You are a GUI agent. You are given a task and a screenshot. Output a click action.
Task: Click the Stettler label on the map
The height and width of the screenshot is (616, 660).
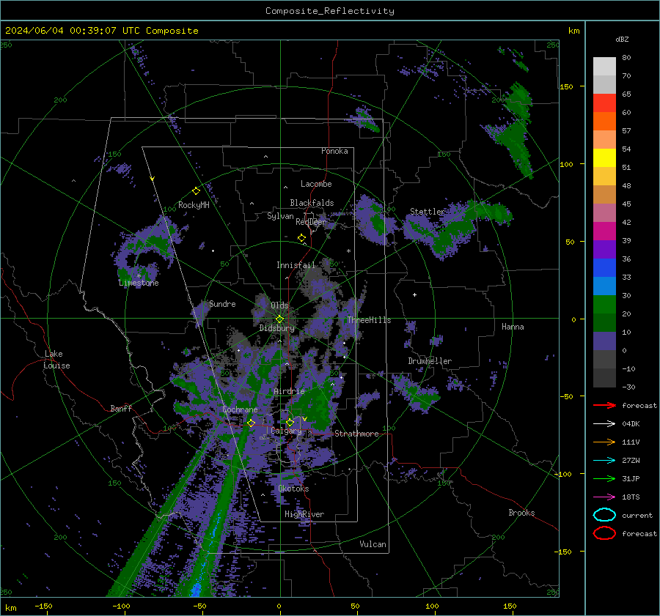click(x=428, y=212)
